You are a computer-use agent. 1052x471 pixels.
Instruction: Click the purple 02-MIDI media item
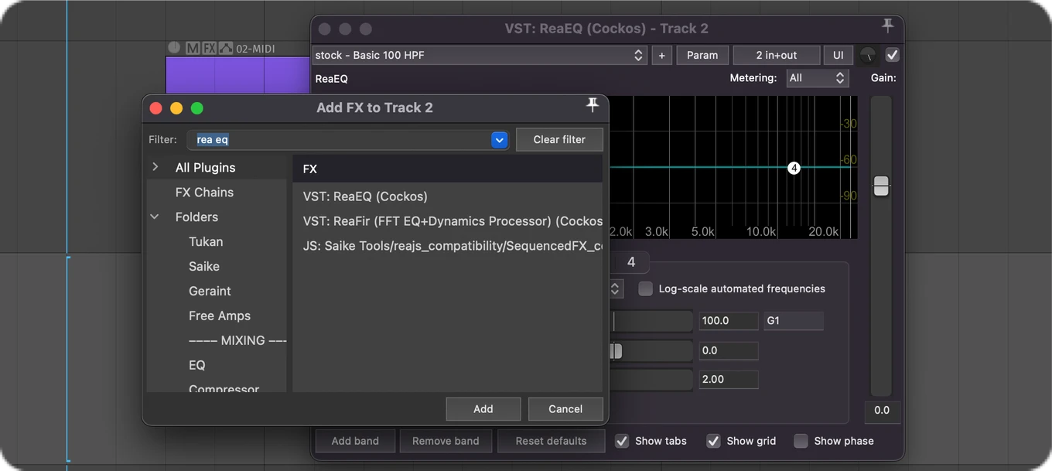click(x=237, y=75)
